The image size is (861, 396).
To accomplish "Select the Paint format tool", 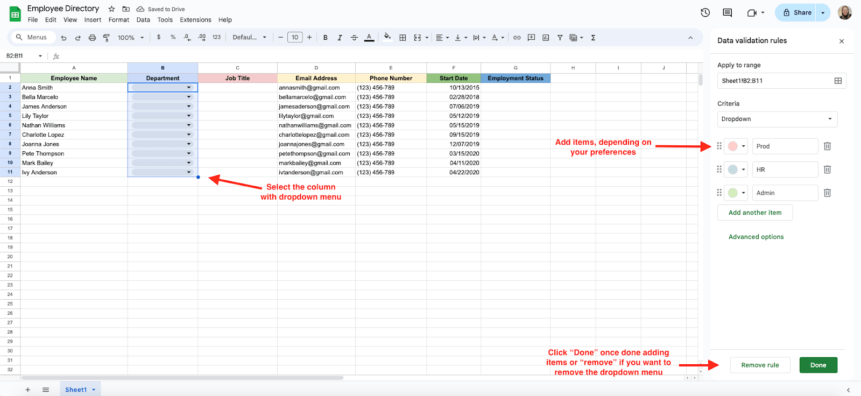I will (106, 38).
